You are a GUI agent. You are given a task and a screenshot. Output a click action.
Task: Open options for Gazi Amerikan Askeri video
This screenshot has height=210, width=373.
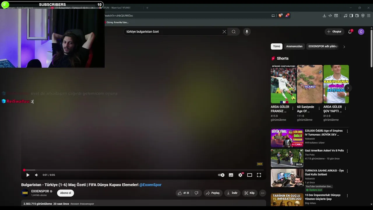click(x=347, y=151)
